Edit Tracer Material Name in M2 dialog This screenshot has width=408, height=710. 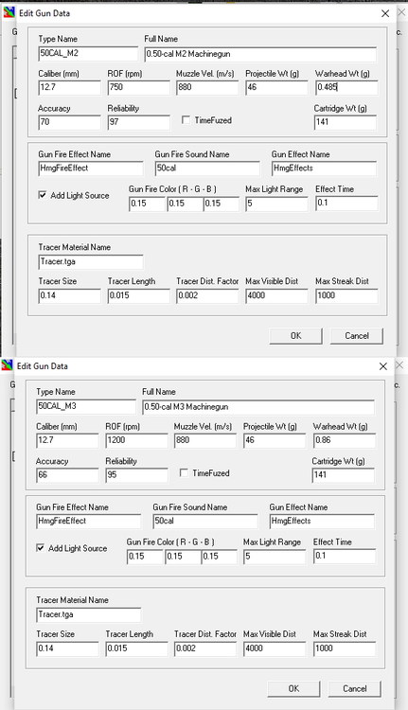click(91, 261)
